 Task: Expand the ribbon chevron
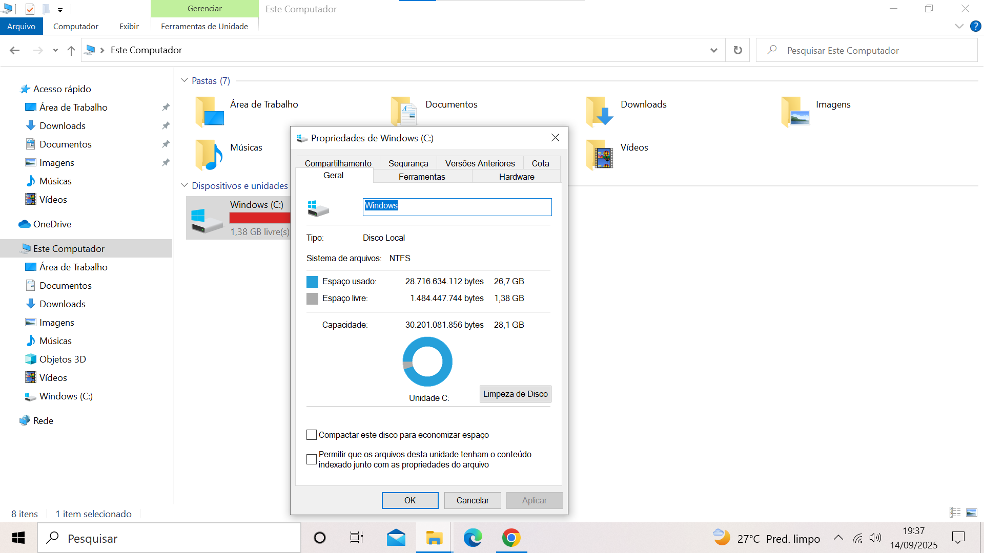(x=959, y=26)
